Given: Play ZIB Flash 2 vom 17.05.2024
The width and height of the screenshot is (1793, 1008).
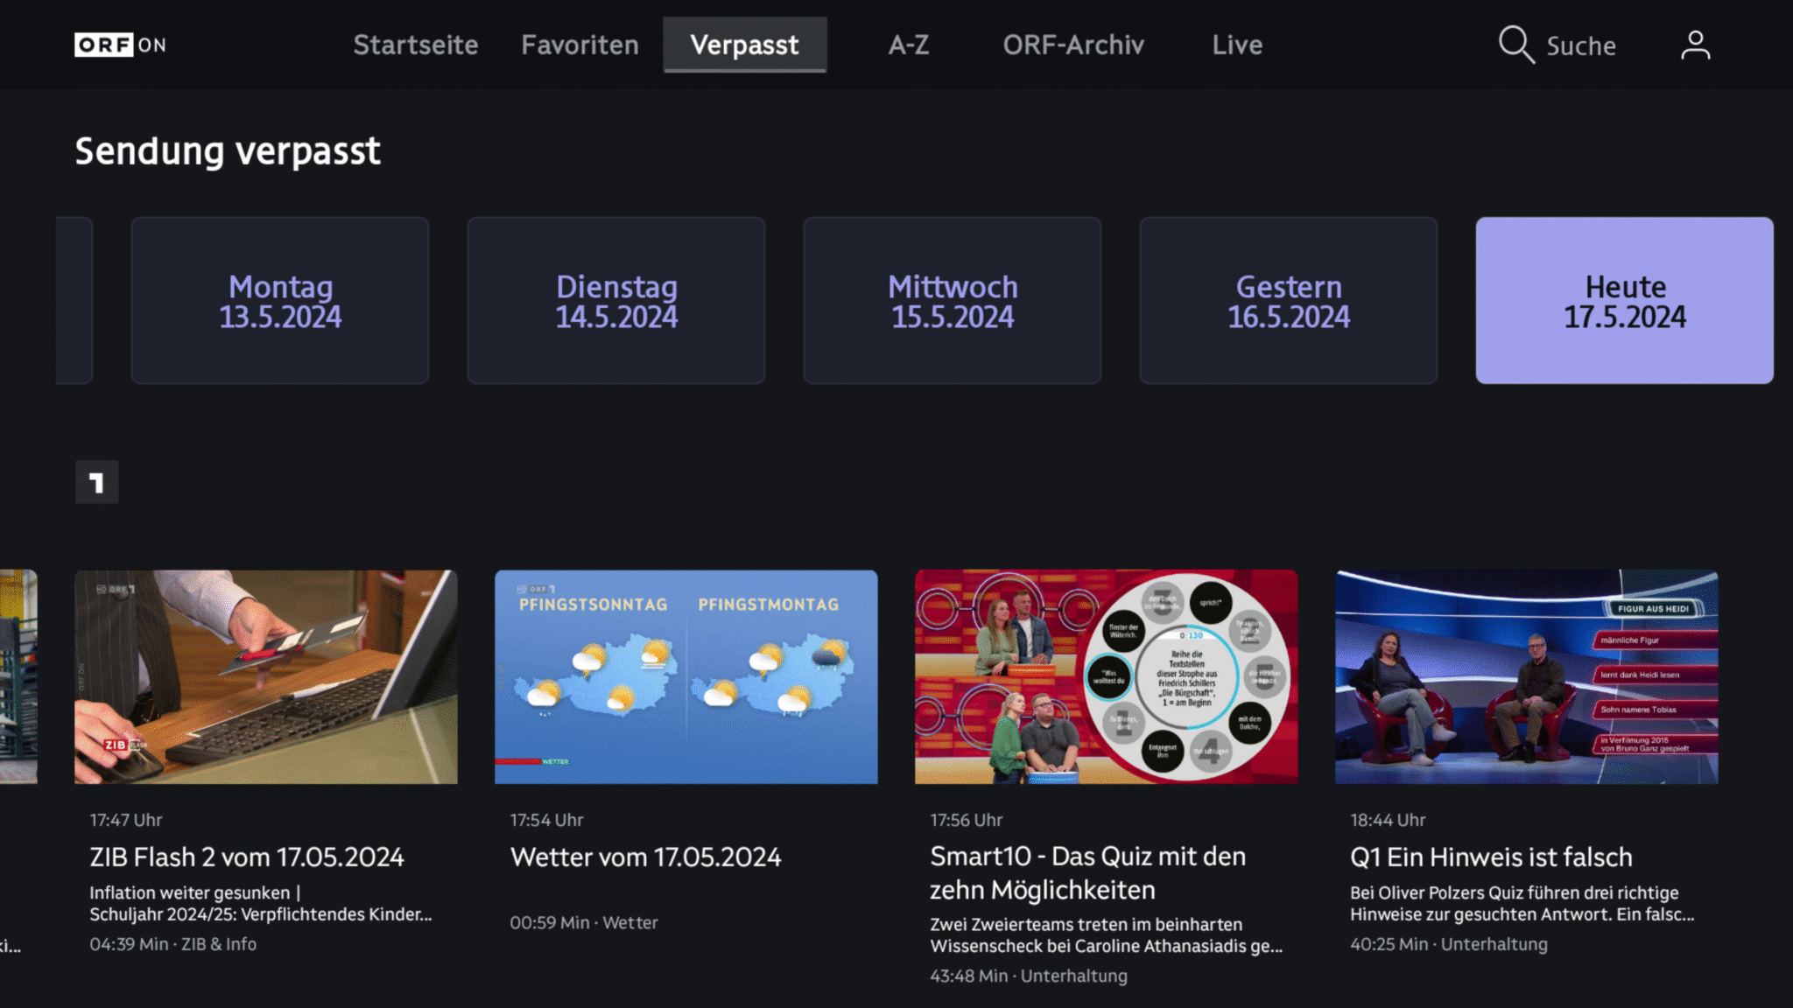Looking at the screenshot, I should click(x=265, y=675).
